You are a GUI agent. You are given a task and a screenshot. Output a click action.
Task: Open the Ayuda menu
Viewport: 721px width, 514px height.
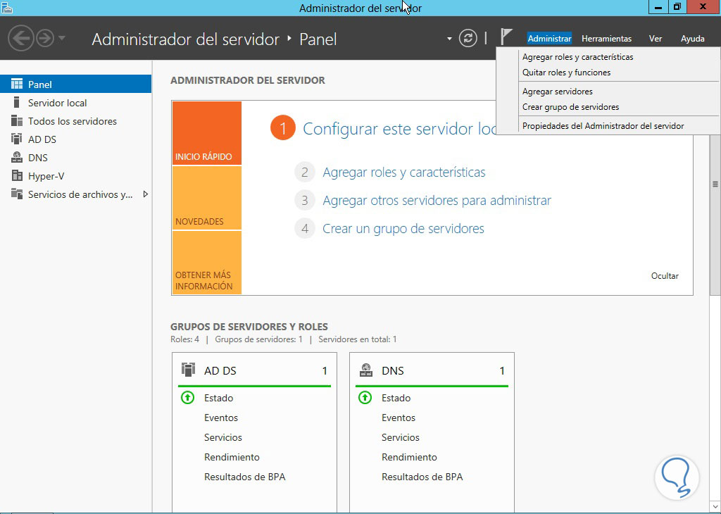coord(693,39)
